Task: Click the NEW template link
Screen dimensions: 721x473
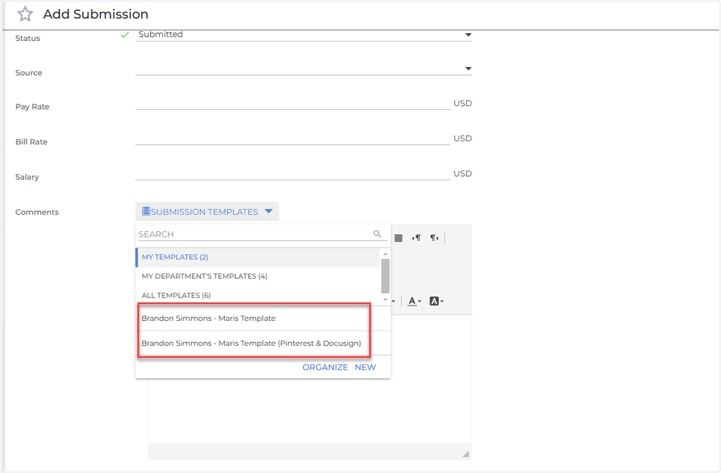Action: [x=365, y=367]
